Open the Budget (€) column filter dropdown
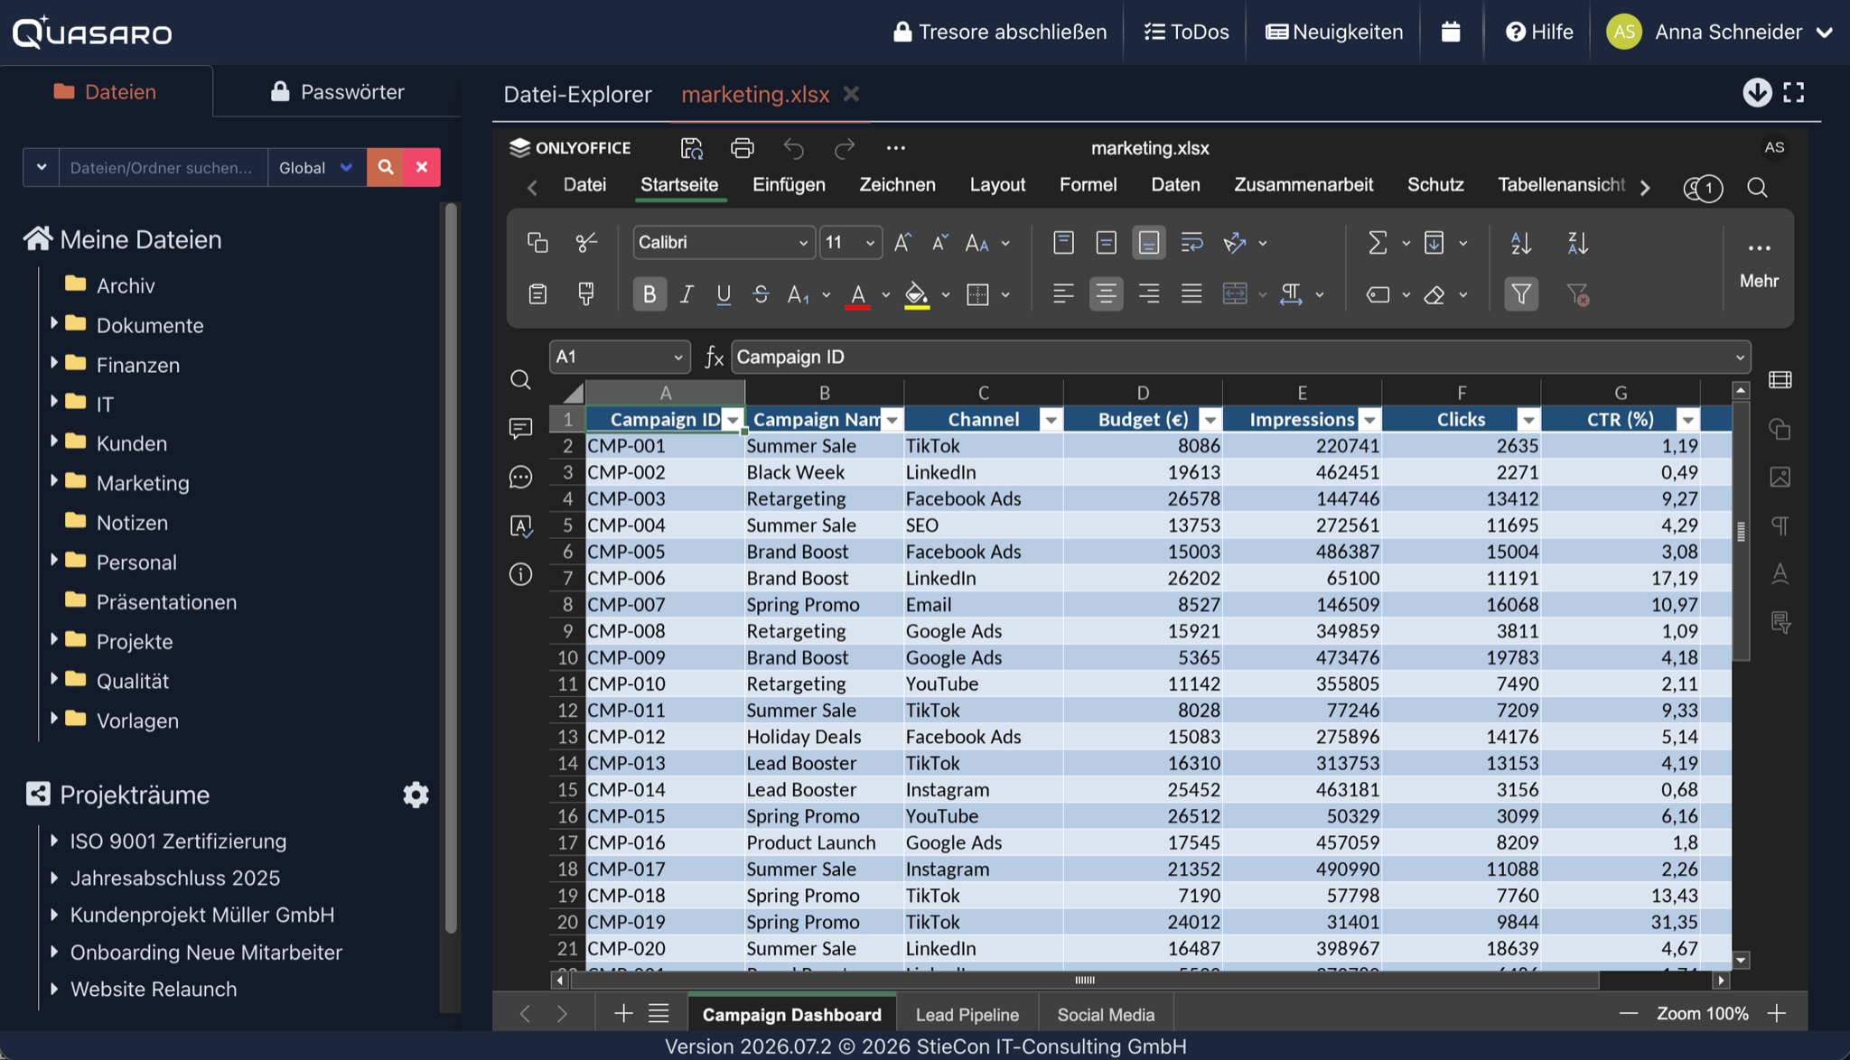 [x=1210, y=420]
